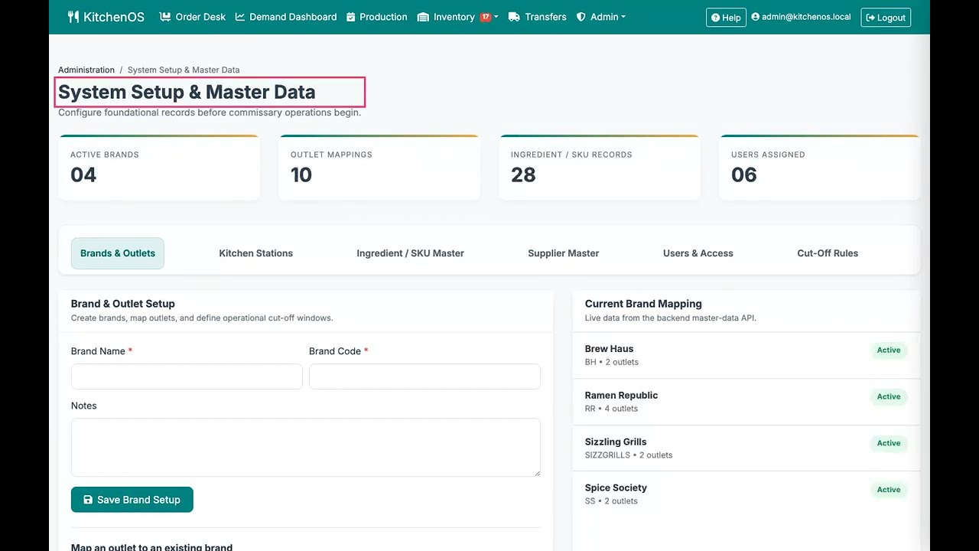The image size is (979, 551).
Task: Go to the Production page
Action: point(377,17)
